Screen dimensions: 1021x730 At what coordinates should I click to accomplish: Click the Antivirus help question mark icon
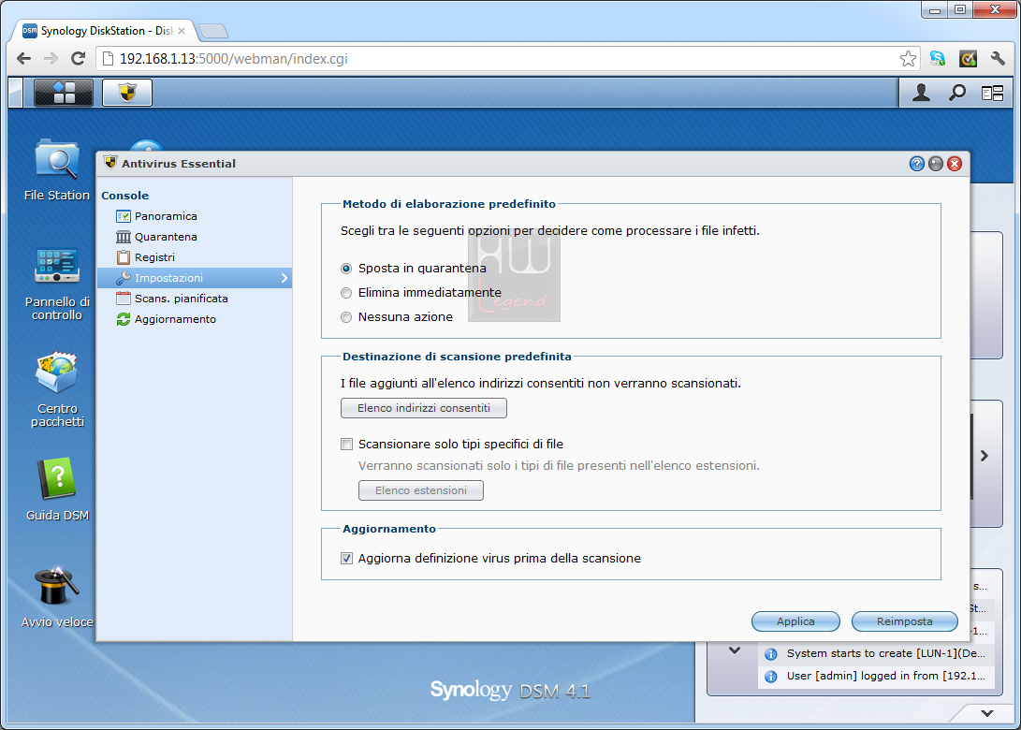(x=917, y=164)
